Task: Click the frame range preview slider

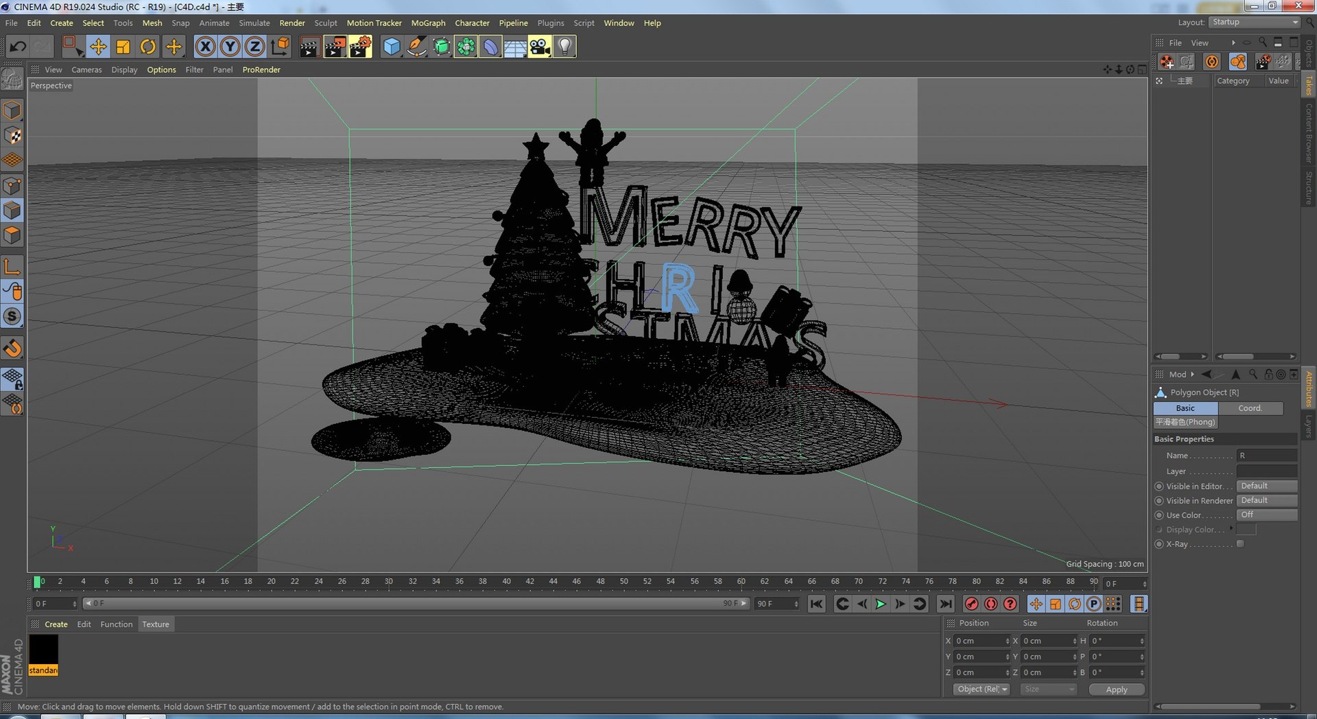Action: (x=416, y=604)
